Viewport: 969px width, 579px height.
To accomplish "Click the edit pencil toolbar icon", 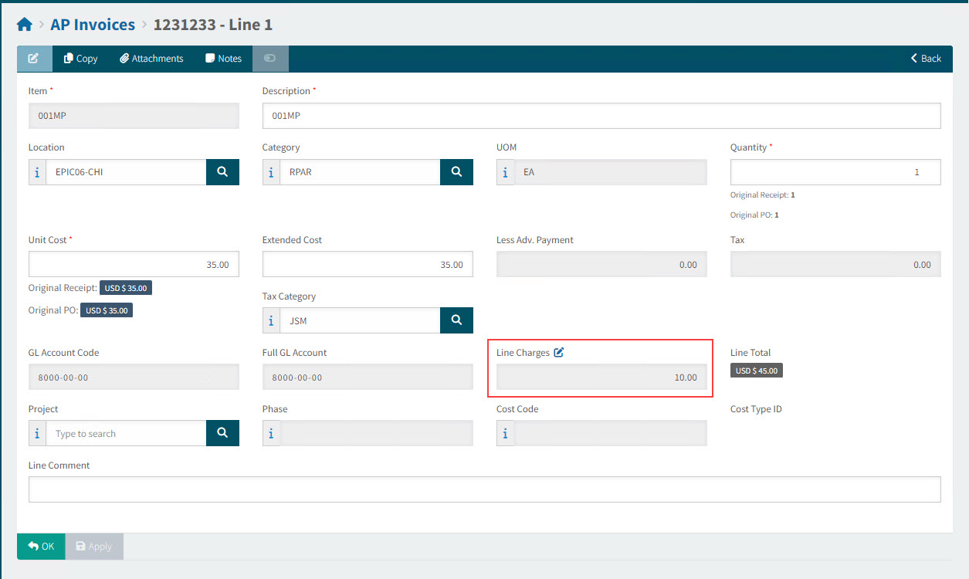I will (x=34, y=59).
